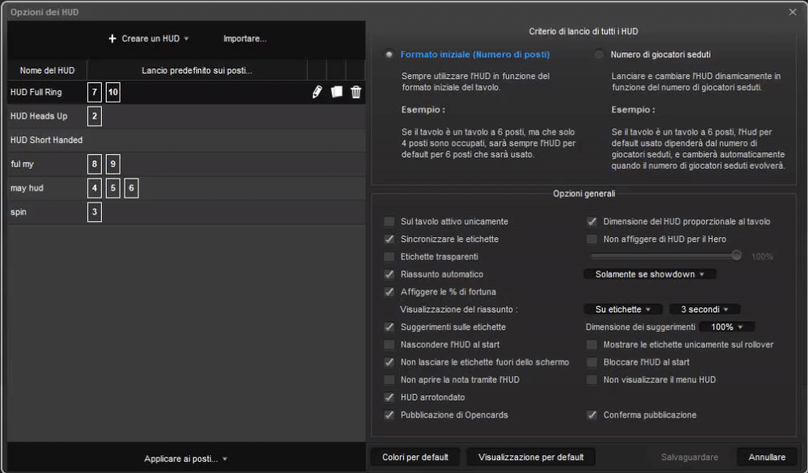Viewport: 808px width, 473px height.
Task: Click Importare... button
Action: pos(245,39)
